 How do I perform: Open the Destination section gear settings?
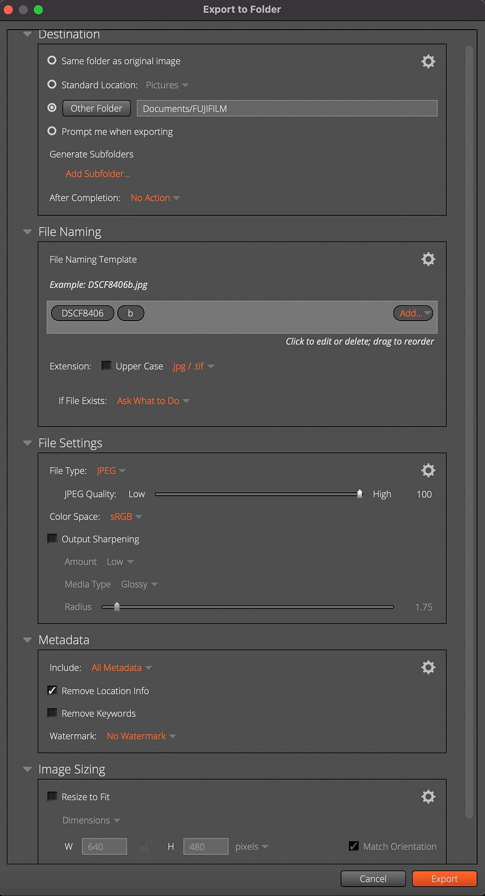coord(428,61)
